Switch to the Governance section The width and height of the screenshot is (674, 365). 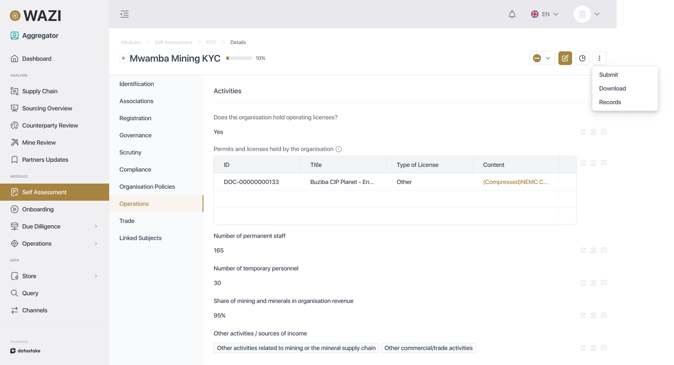pos(156,135)
